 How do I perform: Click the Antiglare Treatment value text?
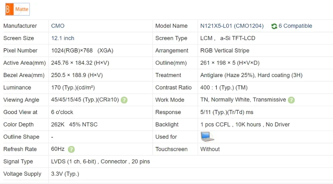pos(251,75)
